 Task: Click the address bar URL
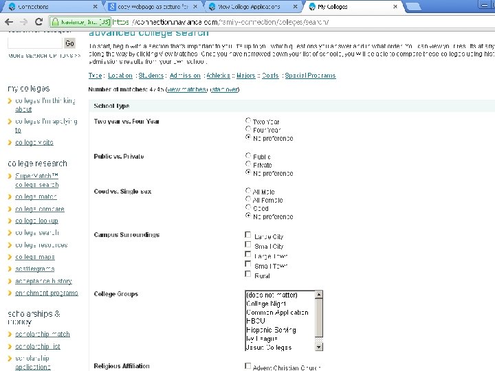[x=221, y=22]
